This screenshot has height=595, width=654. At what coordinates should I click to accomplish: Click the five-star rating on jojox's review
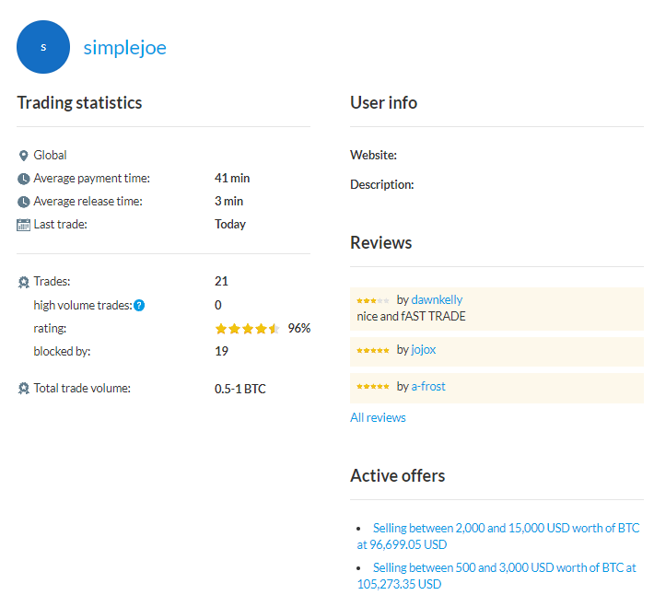(373, 350)
